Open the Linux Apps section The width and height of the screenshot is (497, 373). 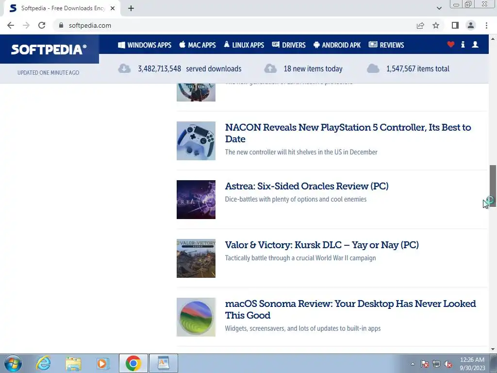click(244, 45)
